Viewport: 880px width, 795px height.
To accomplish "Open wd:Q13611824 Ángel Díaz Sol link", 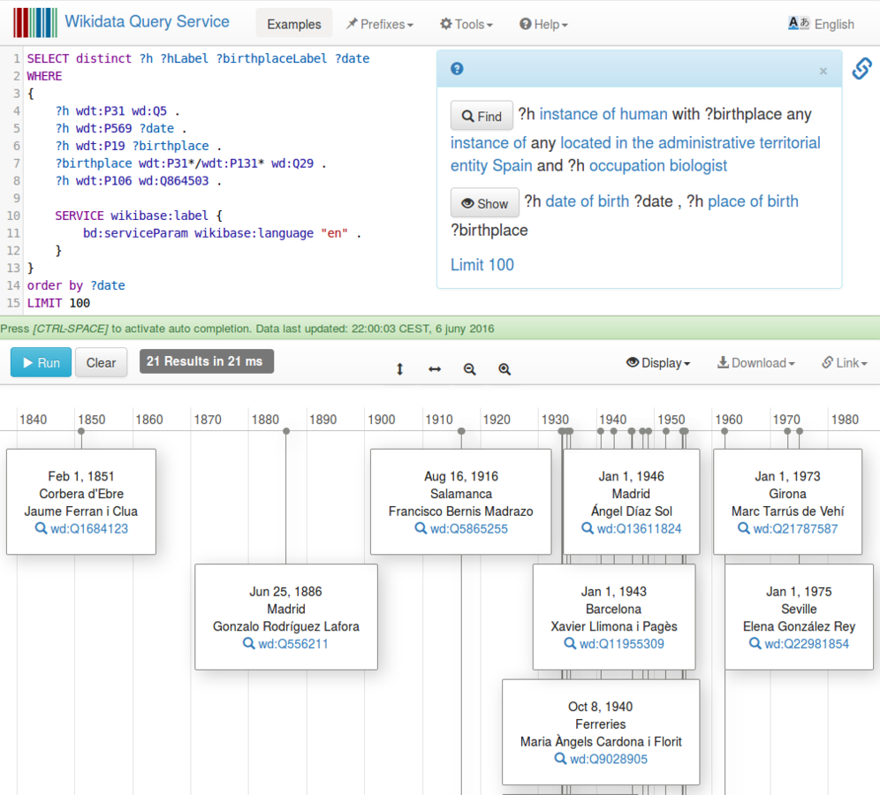I will pyautogui.click(x=639, y=528).
